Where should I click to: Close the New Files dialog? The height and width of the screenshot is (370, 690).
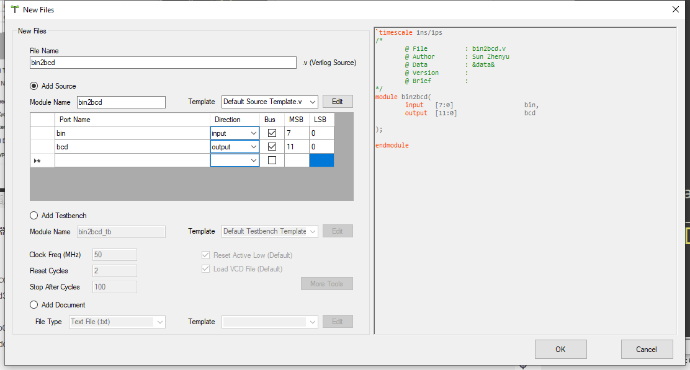[x=676, y=9]
